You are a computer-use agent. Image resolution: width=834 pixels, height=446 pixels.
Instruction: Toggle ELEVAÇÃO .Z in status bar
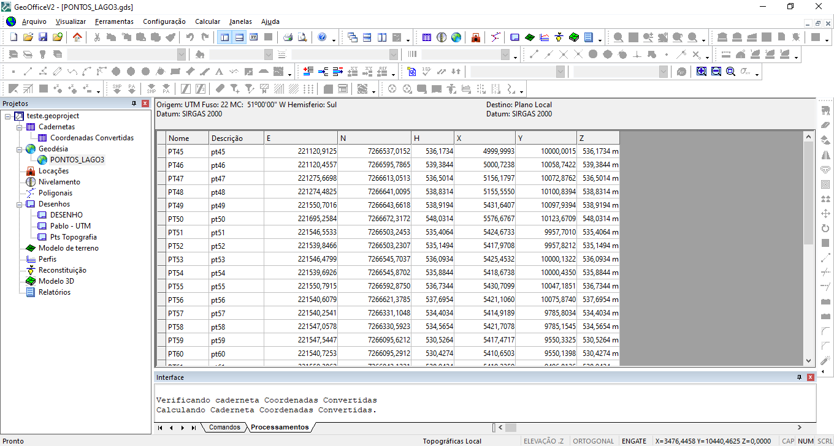pyautogui.click(x=543, y=441)
